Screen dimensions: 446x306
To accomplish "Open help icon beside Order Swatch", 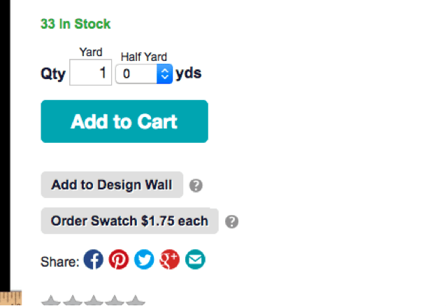I will [x=232, y=221].
